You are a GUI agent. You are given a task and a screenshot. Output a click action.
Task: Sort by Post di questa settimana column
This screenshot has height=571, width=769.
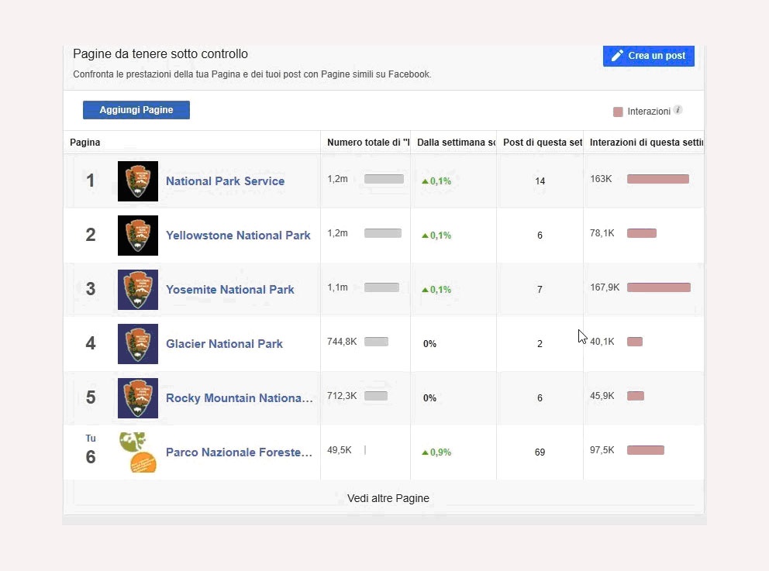(x=542, y=143)
